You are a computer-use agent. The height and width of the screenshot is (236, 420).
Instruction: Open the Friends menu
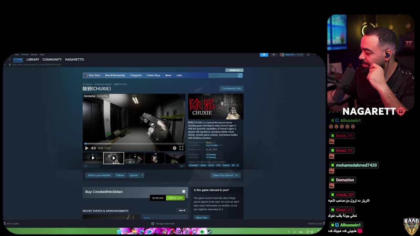[25, 54]
